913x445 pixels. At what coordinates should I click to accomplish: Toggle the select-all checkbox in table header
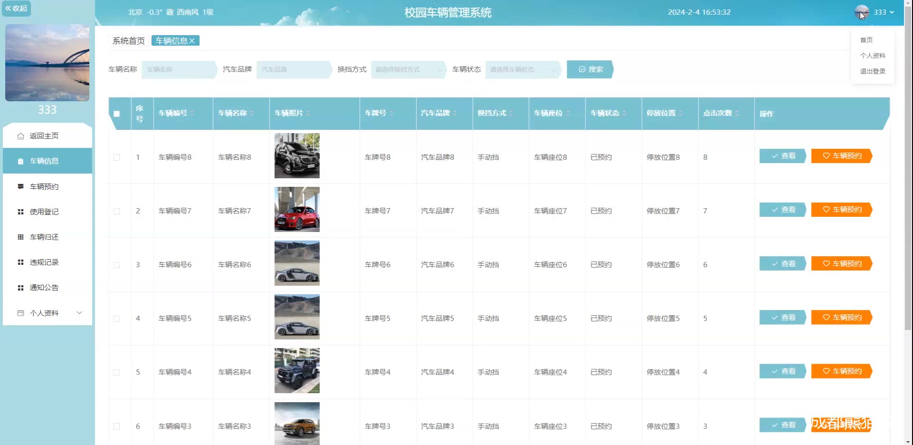click(117, 114)
